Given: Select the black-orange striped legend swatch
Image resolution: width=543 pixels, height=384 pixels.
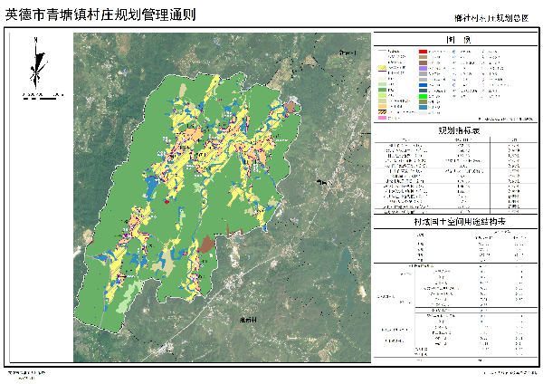Looking at the screenshot, I should (x=382, y=112).
